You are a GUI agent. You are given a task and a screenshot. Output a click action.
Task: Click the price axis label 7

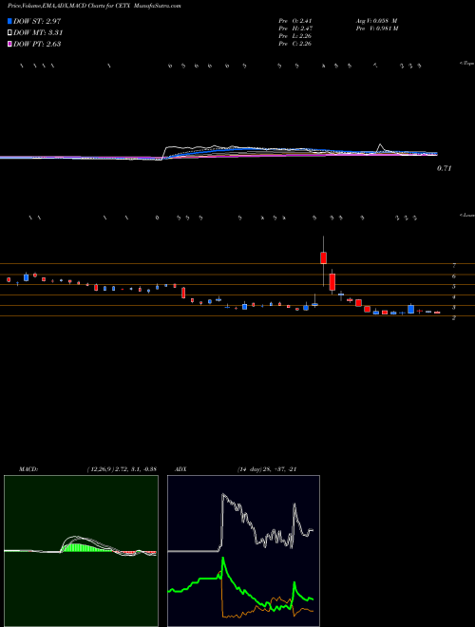pos(454,265)
